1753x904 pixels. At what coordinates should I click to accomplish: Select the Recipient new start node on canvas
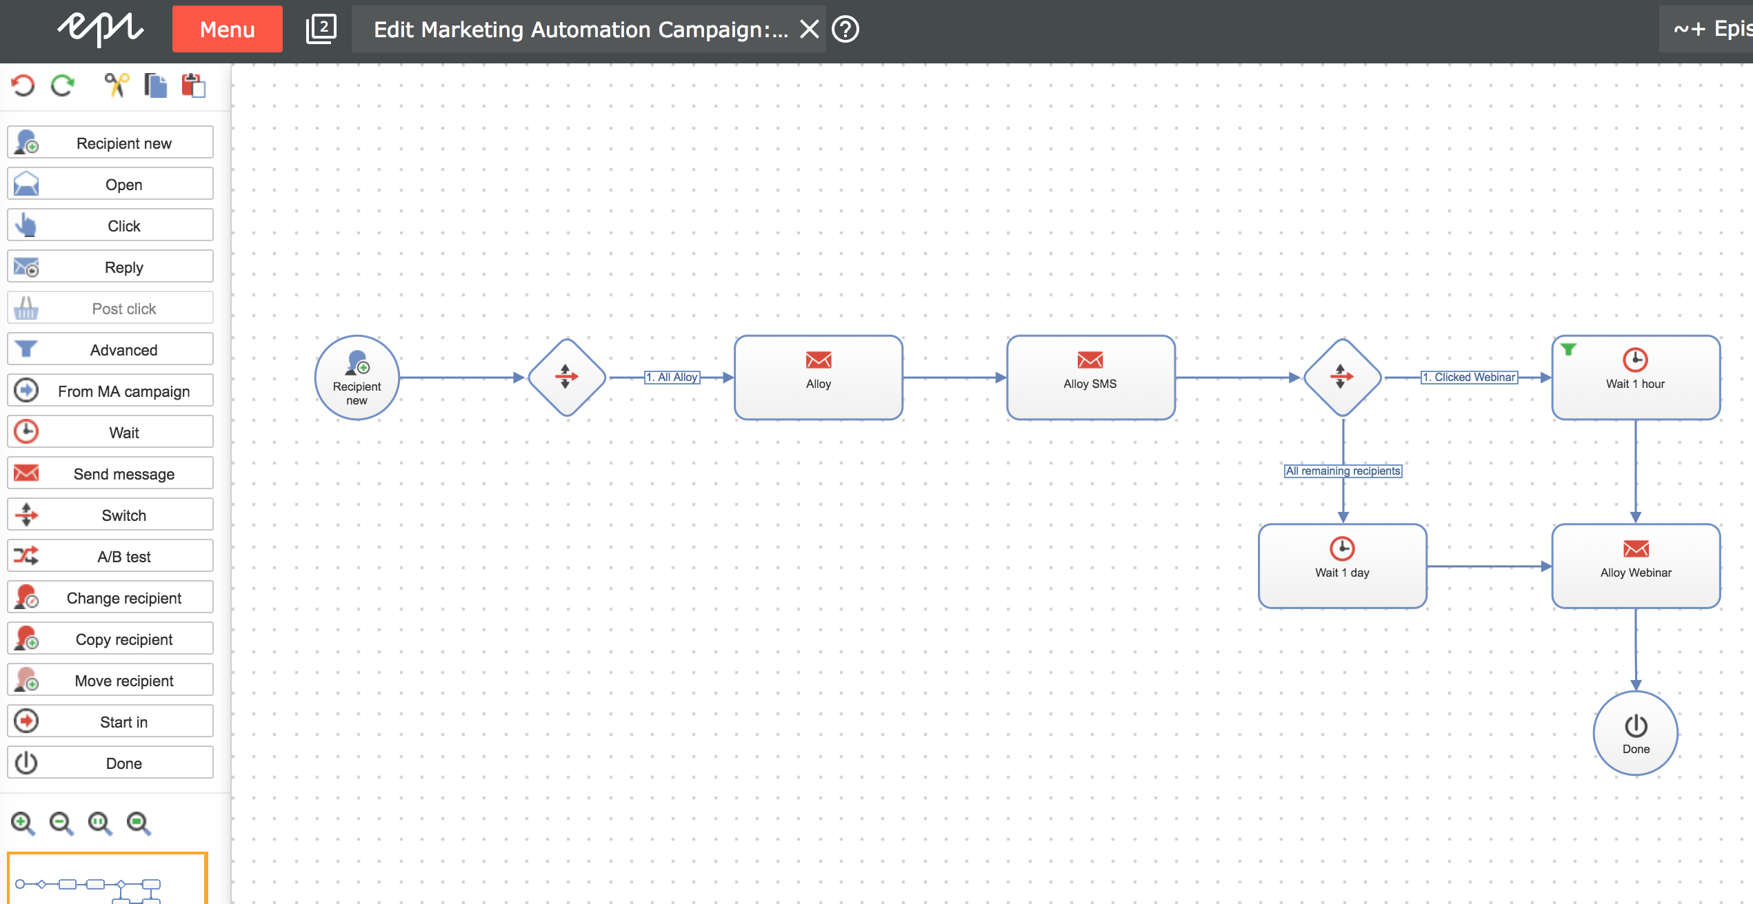357,378
